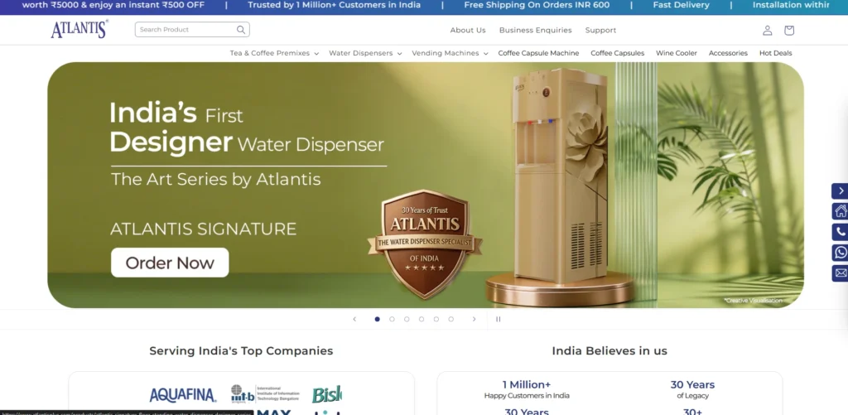Go to the next carousel slide
The width and height of the screenshot is (848, 415).
click(x=475, y=319)
